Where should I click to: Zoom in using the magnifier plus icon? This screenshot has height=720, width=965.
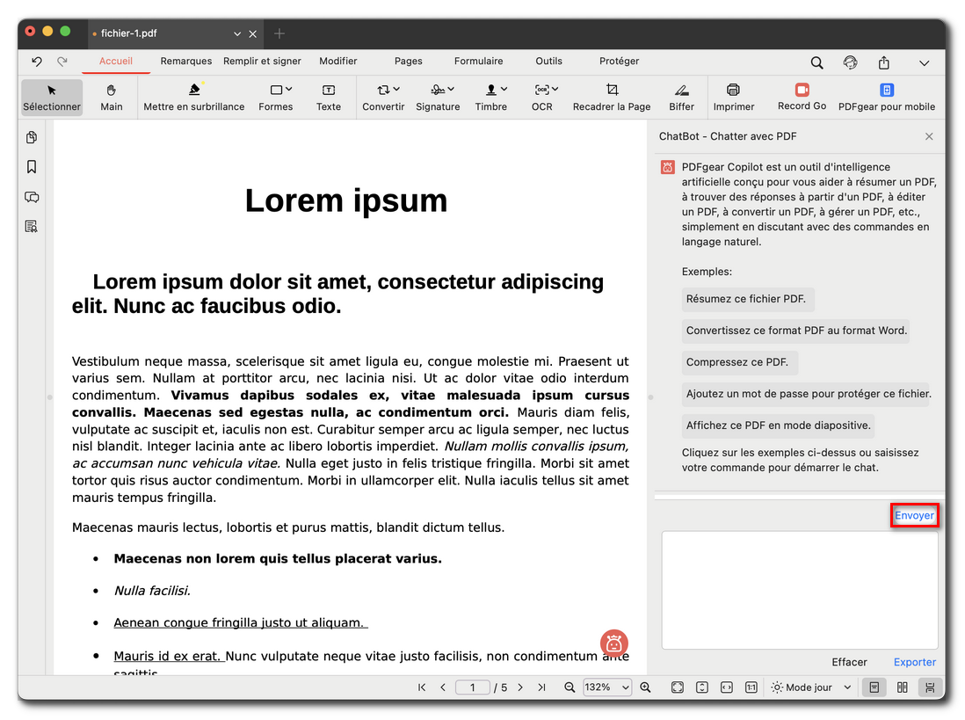pos(646,687)
